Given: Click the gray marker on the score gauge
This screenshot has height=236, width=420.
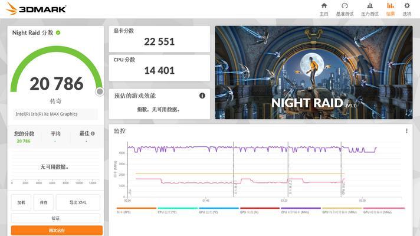Looking at the screenshot, I should pyautogui.click(x=100, y=91).
